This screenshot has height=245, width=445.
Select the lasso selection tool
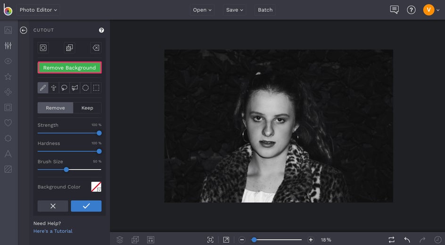point(64,88)
